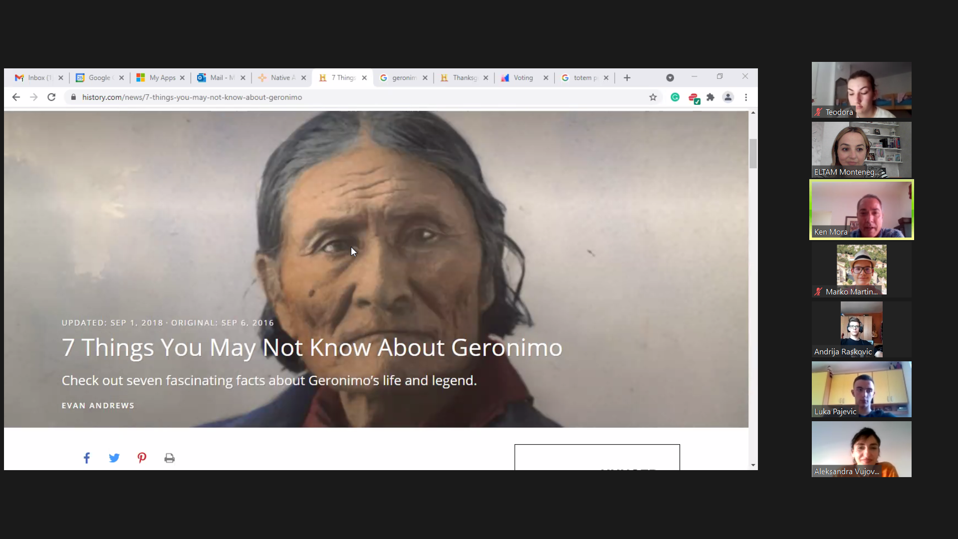Pin article with Pinterest icon

(x=142, y=458)
